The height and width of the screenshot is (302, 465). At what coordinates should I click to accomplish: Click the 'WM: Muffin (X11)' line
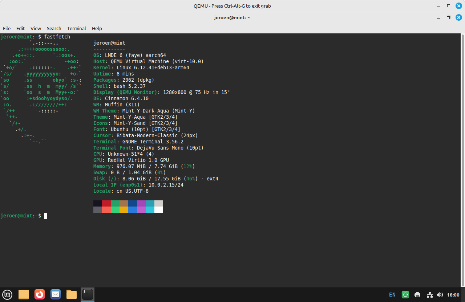click(117, 105)
